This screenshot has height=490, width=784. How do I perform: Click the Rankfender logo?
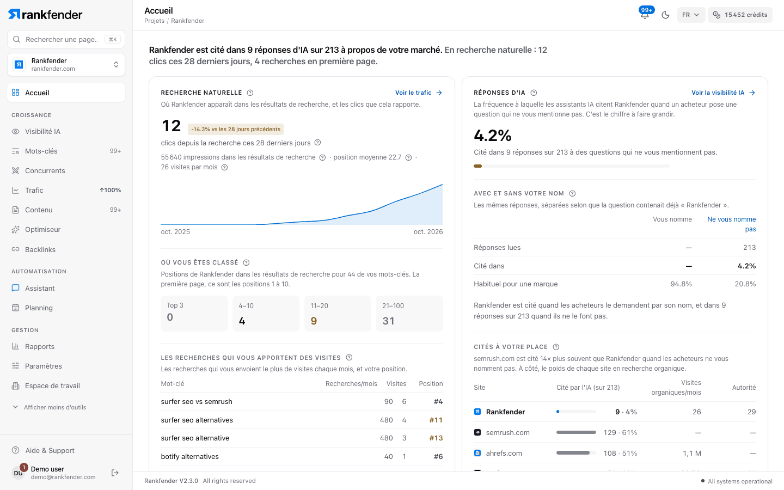tap(45, 15)
